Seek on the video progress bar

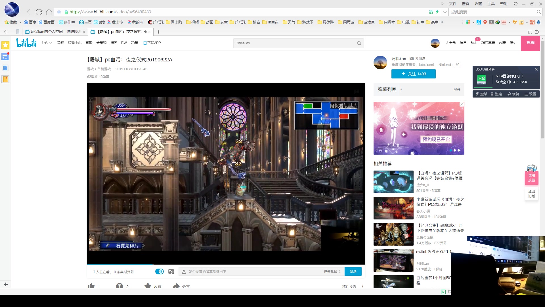[226, 265]
